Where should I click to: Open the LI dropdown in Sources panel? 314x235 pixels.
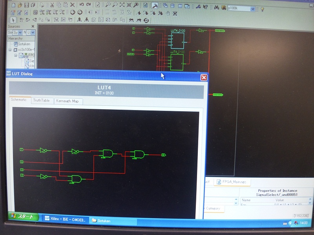pos(33,32)
